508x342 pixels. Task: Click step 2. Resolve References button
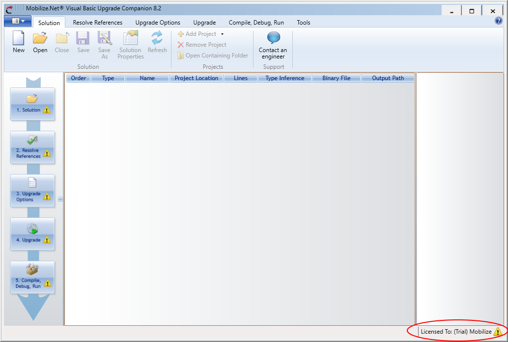(x=32, y=147)
